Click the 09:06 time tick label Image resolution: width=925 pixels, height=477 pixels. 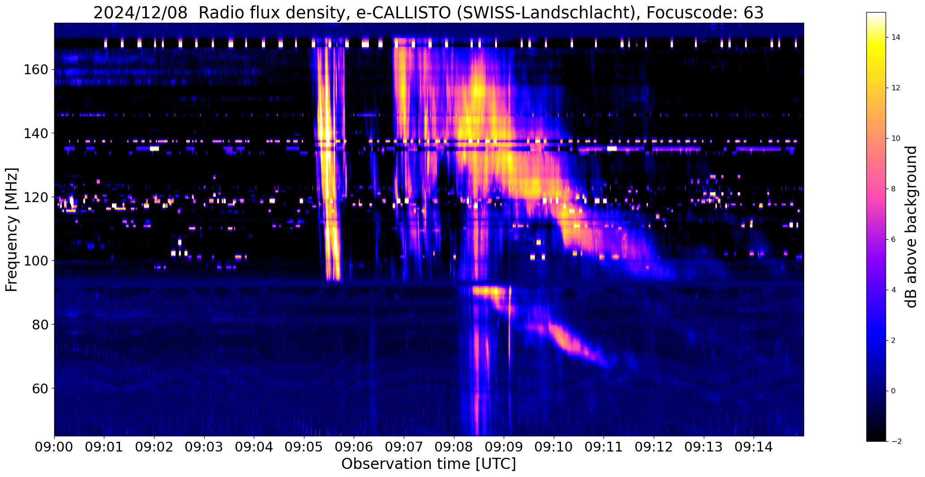354,447
